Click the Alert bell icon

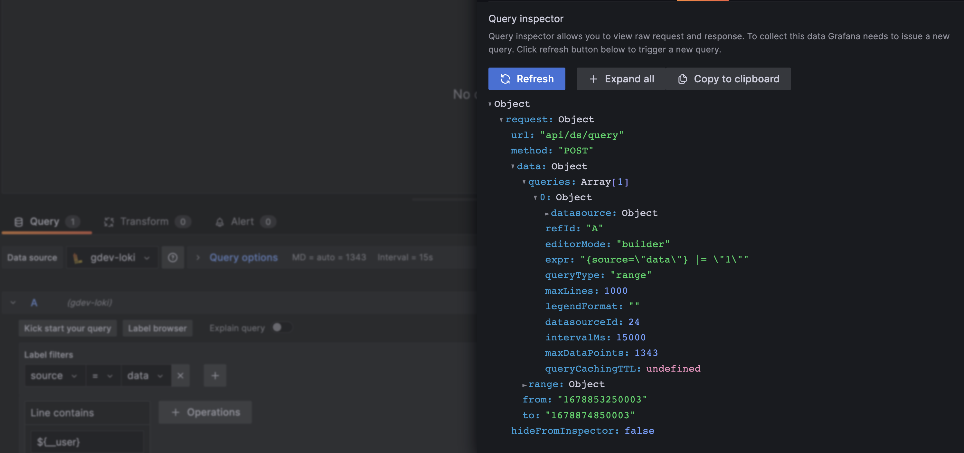click(x=220, y=221)
